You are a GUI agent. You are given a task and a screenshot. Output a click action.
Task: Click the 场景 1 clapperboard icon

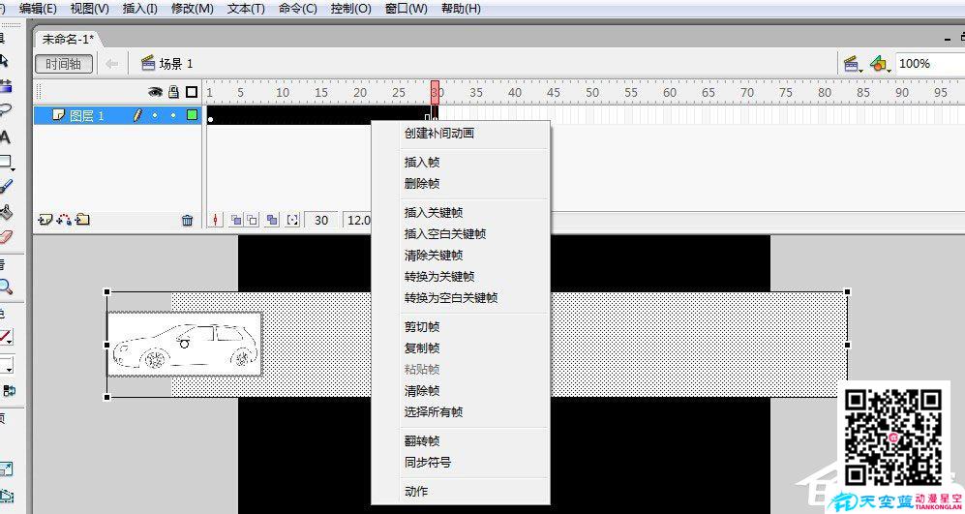pos(148,63)
